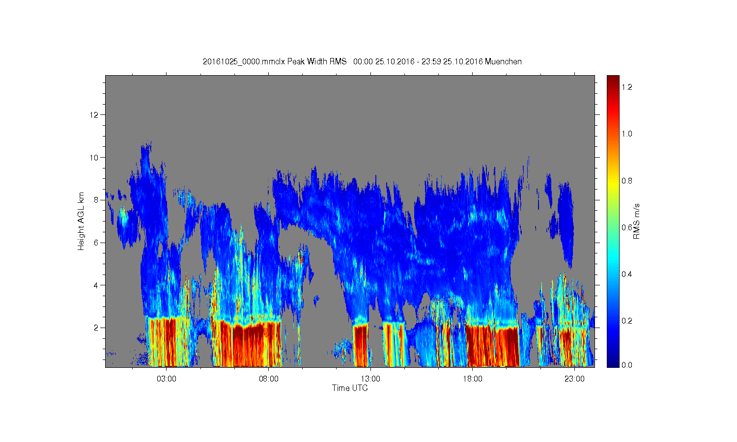Click the 'Height AGL km' y-axis label
Screen dimensions: 737x442
point(81,221)
